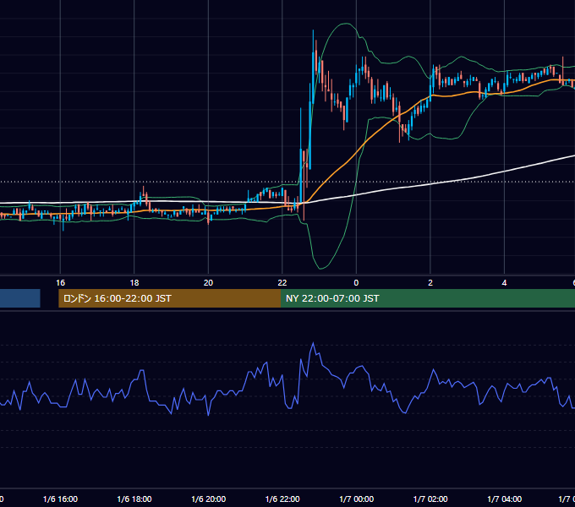Click the 18 hour label on price chart axis
The image size is (575, 507).
click(x=134, y=283)
